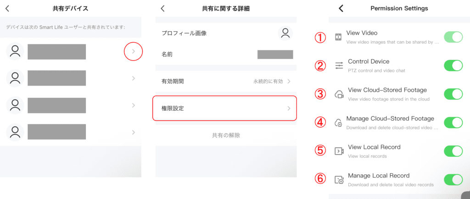Screen dimensions: 470x199
Task: Select the fourth shared user's avatar
Action: coord(15,132)
